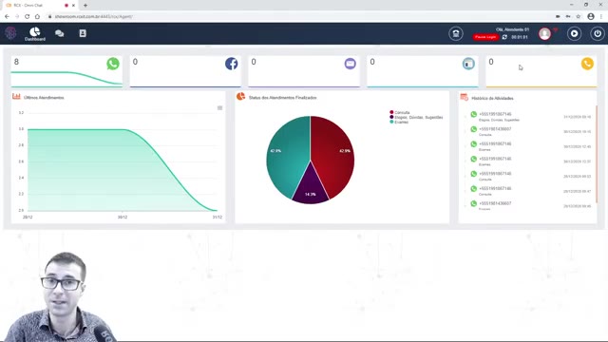
Task: Toggle the Consulta legend entry
Action: pos(400,112)
